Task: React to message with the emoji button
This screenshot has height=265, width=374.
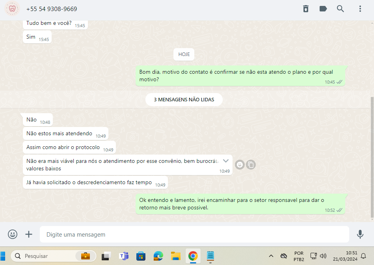Action: (239, 165)
